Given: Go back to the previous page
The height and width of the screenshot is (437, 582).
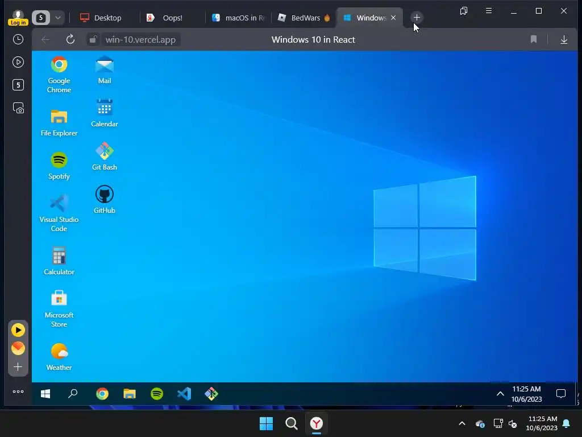Looking at the screenshot, I should point(45,39).
